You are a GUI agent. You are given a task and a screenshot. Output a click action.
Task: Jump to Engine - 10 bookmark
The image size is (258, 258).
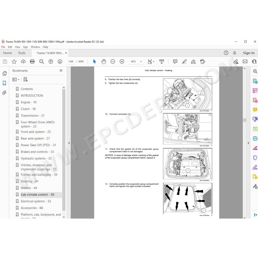[28, 102]
